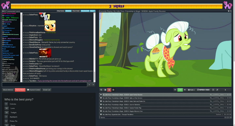Screen dimensions: 235x126
Task: Click the icon on Equestria Girls playlist row
Action: [101, 114]
